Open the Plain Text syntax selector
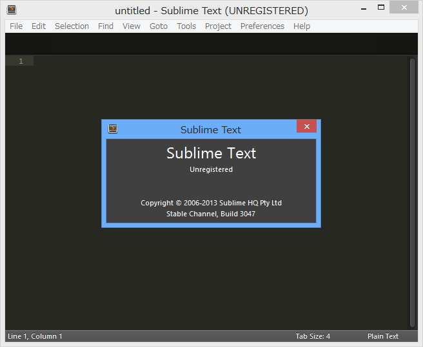Screen dimensions: 423x347 [383, 336]
